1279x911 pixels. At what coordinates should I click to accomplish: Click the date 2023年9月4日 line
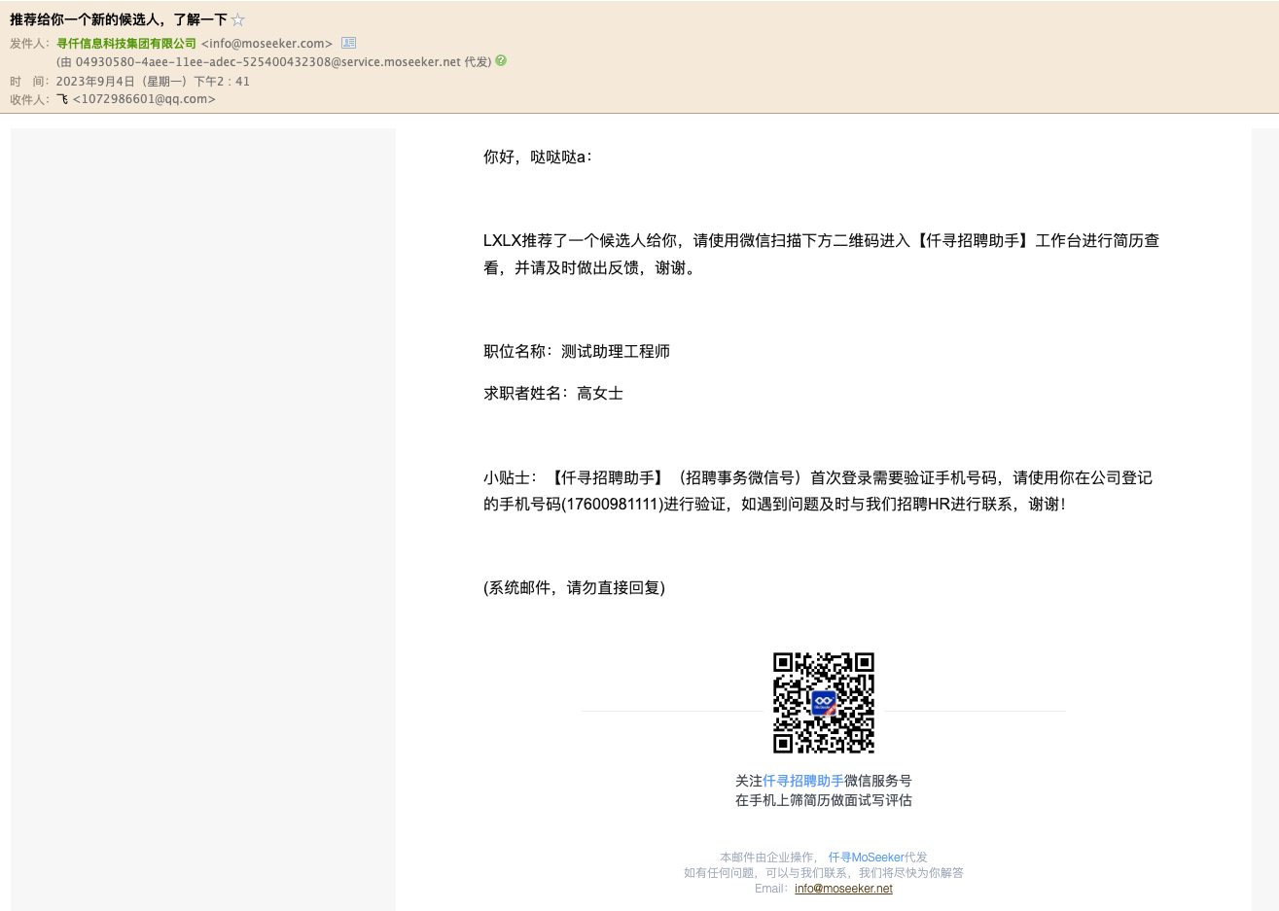pos(153,82)
